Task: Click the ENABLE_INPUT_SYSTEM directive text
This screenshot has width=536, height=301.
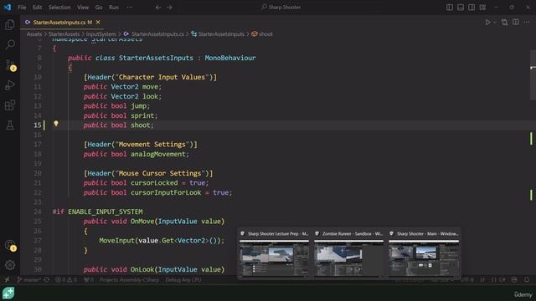Action: [106, 212]
